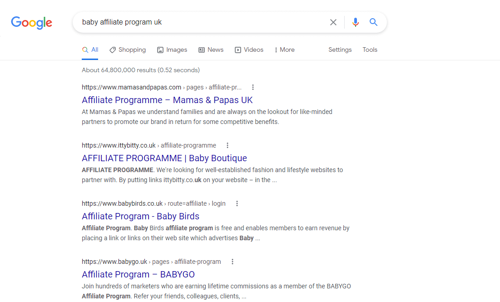Viewport: 500px width, 302px height.
Task: Open the three-dot menu for BABYGO result
Action: click(232, 262)
